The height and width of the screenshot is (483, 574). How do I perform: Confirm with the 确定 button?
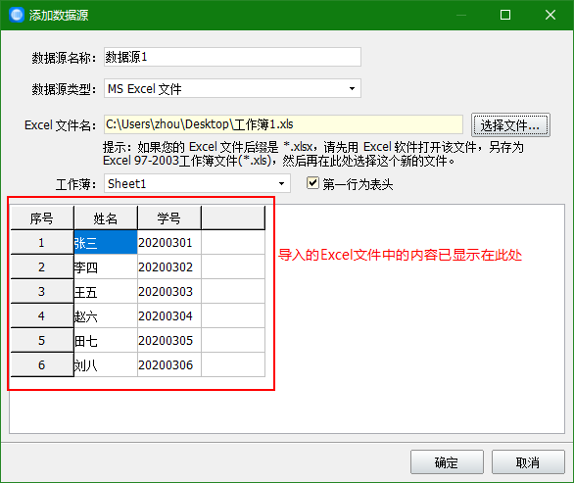click(x=447, y=462)
